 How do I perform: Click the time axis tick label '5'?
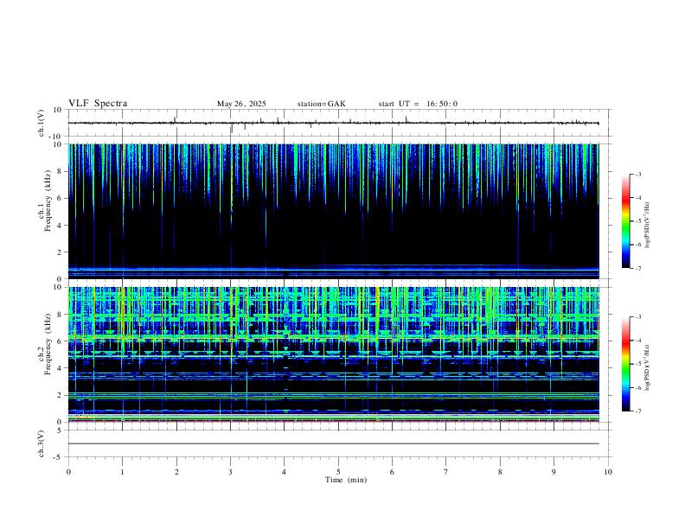coord(338,472)
